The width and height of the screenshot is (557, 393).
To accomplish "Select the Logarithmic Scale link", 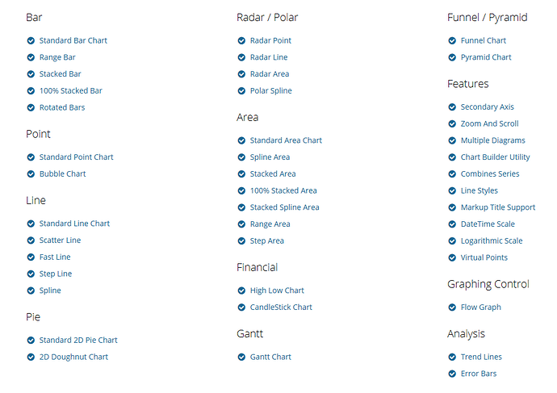I will (x=492, y=240).
